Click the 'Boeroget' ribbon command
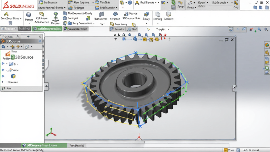Viewport: 270px width, 152px height. tap(71, 18)
